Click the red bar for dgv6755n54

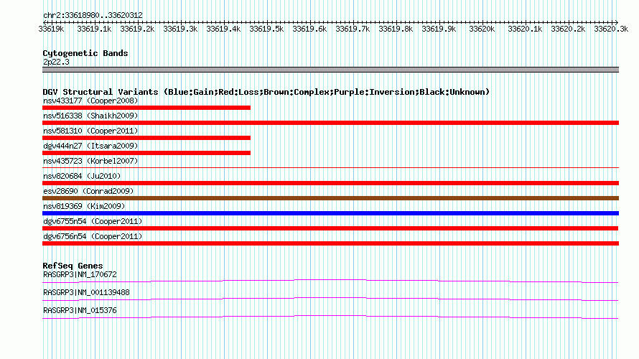click(330, 228)
